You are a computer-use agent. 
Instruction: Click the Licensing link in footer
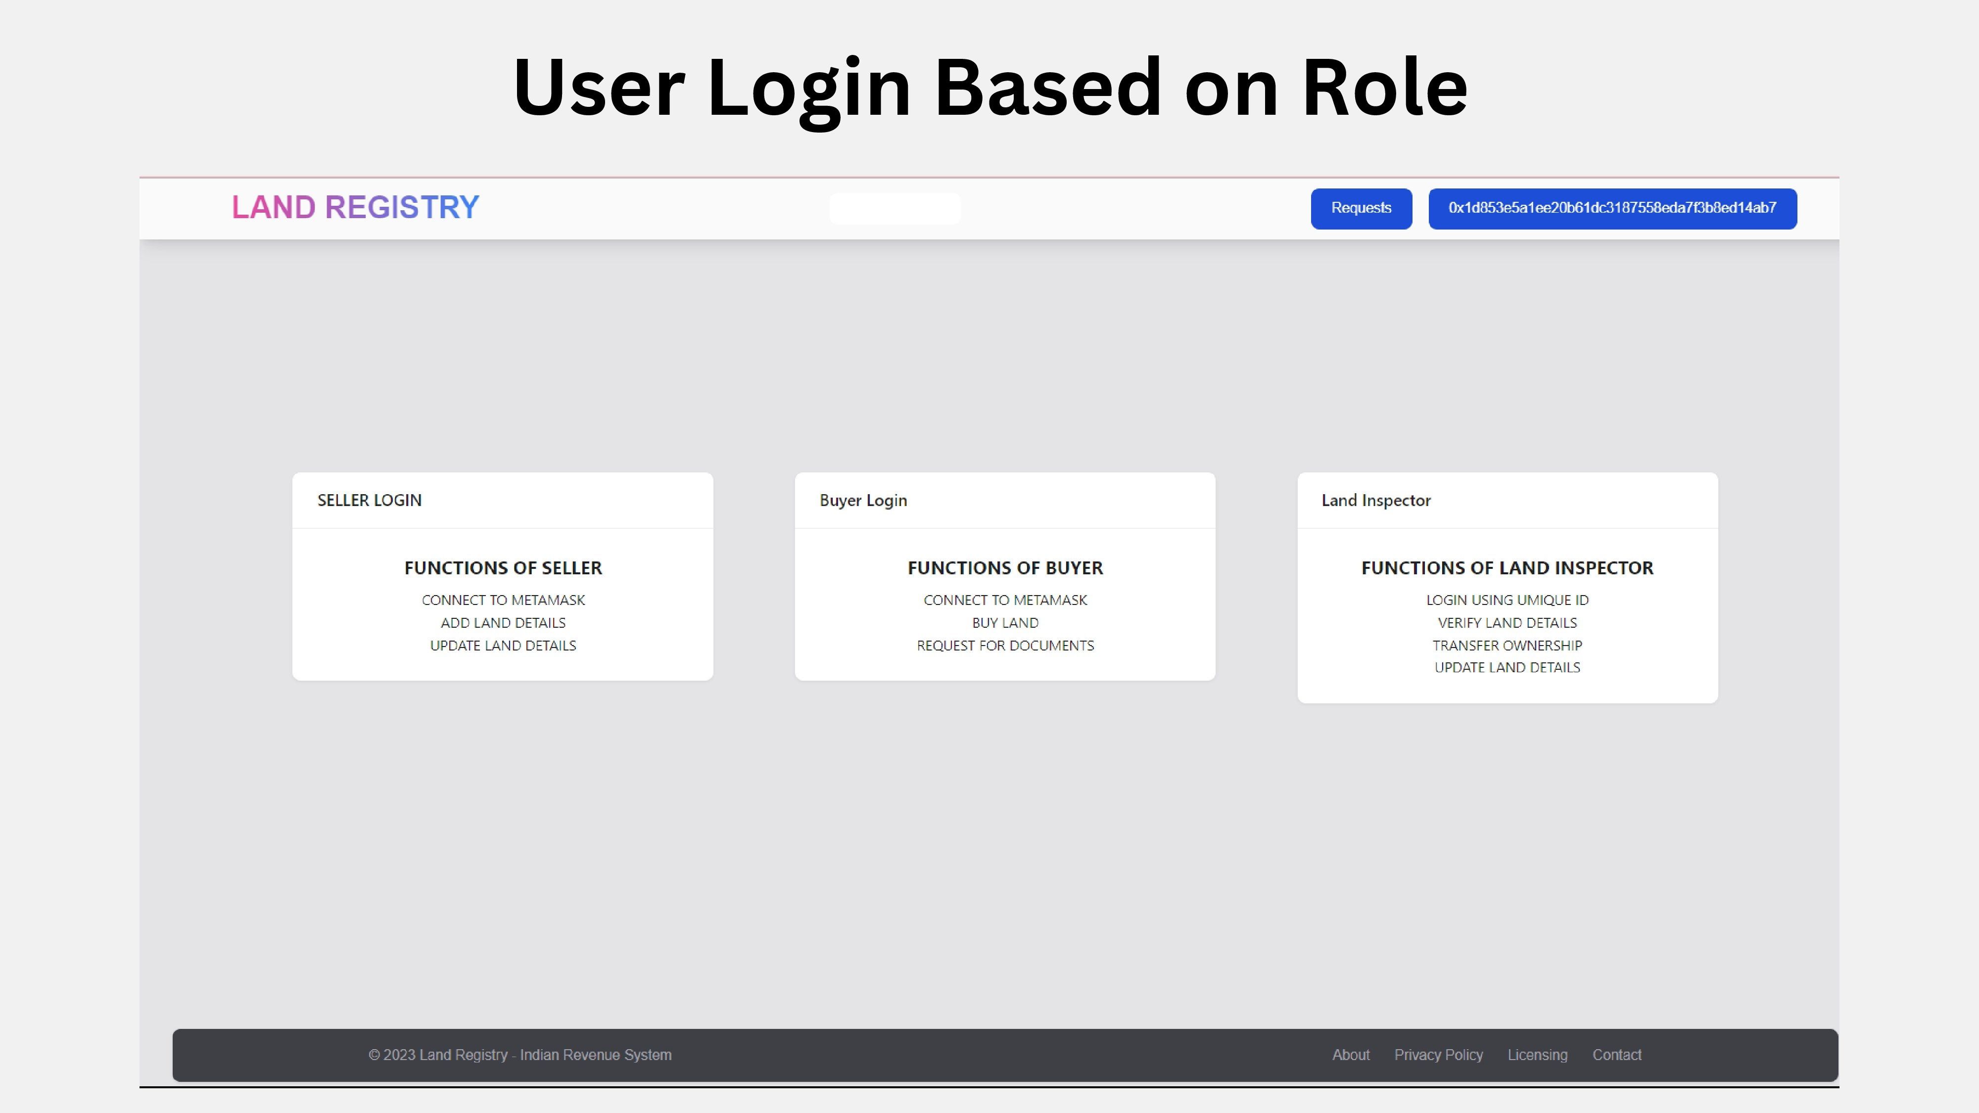1537,1055
